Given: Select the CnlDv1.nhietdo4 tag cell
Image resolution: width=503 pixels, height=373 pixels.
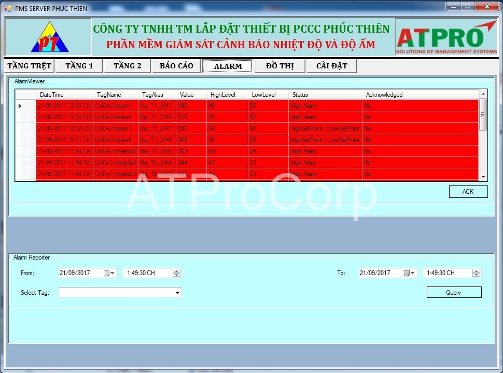Looking at the screenshot, I should pos(116,163).
